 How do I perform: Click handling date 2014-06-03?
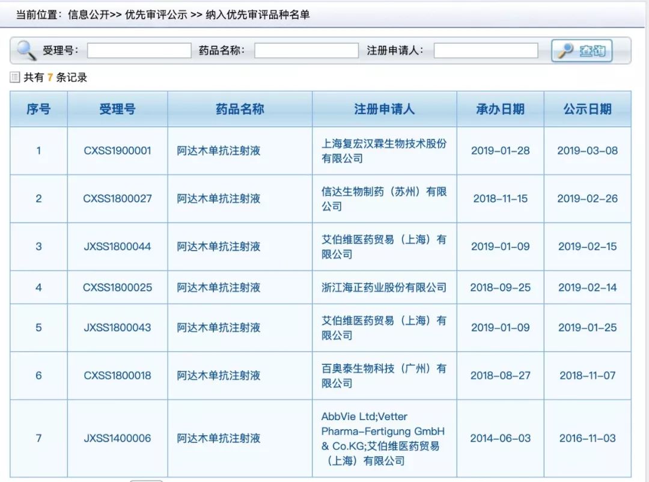pyautogui.click(x=500, y=438)
